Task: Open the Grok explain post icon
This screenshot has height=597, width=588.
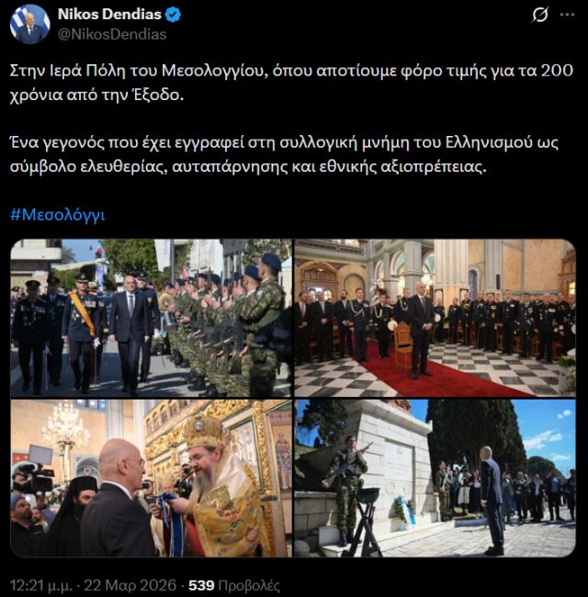Action: coord(539,15)
